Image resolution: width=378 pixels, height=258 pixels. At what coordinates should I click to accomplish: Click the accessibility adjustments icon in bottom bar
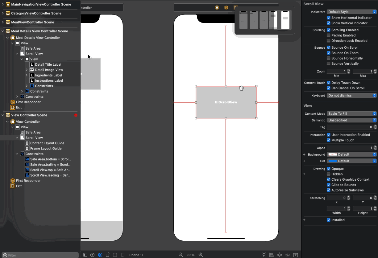tap(92, 255)
